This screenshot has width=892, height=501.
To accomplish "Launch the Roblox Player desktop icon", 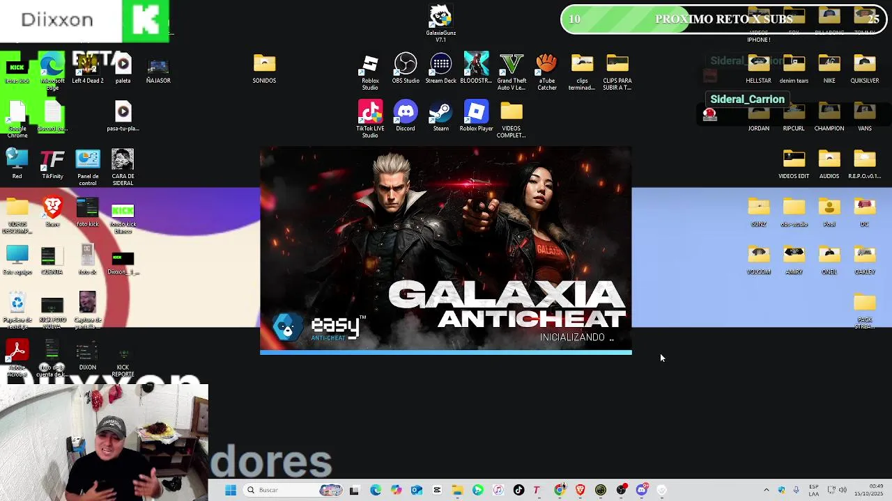I will (x=476, y=116).
